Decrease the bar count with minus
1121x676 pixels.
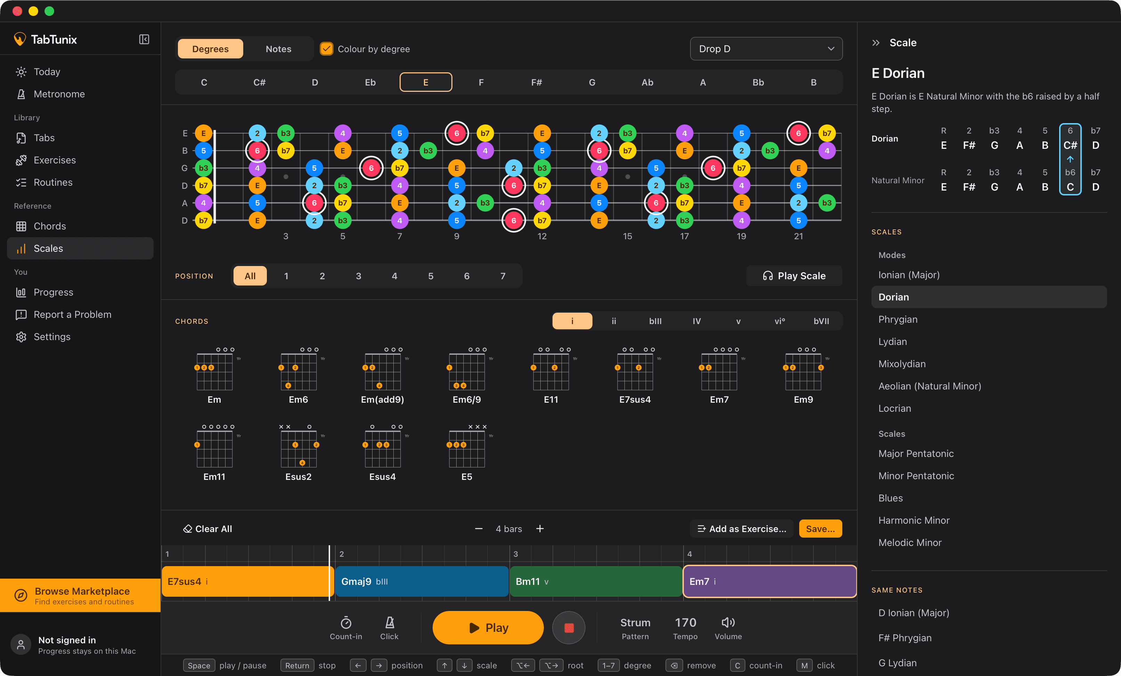(x=478, y=529)
